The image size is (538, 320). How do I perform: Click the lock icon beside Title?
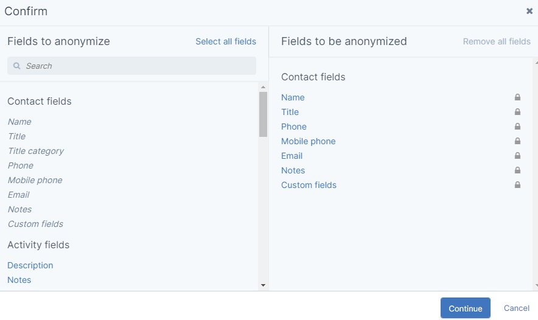(x=517, y=112)
